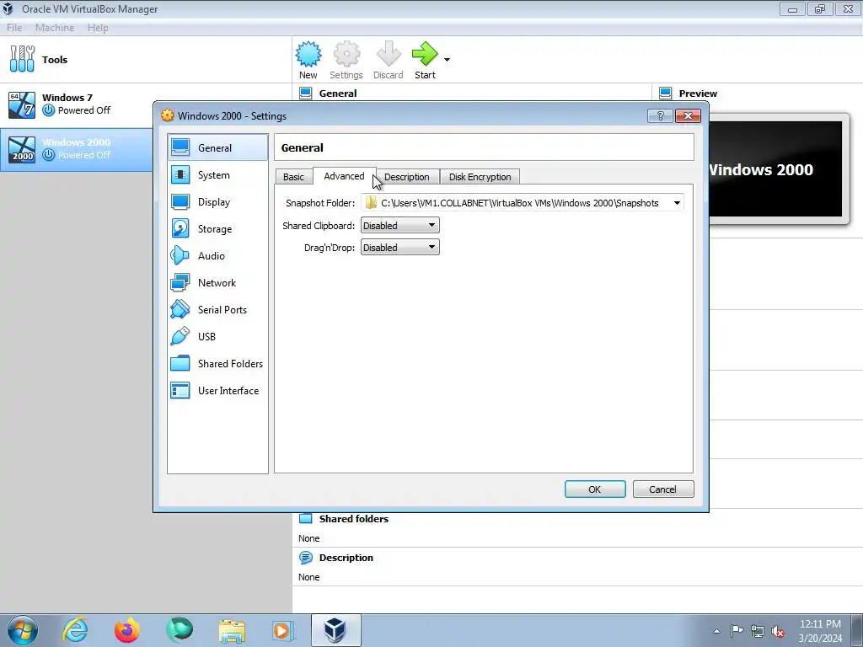
Task: Click the network tray icon
Action: point(758,632)
